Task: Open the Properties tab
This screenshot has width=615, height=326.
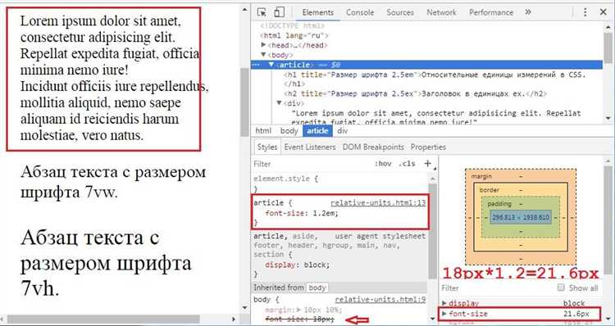Action: click(428, 147)
